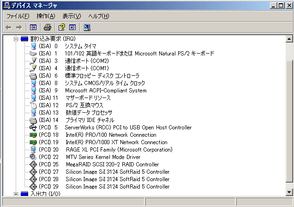Click the keyboard icon at ISA 1
The image size is (294, 207).
point(33,54)
